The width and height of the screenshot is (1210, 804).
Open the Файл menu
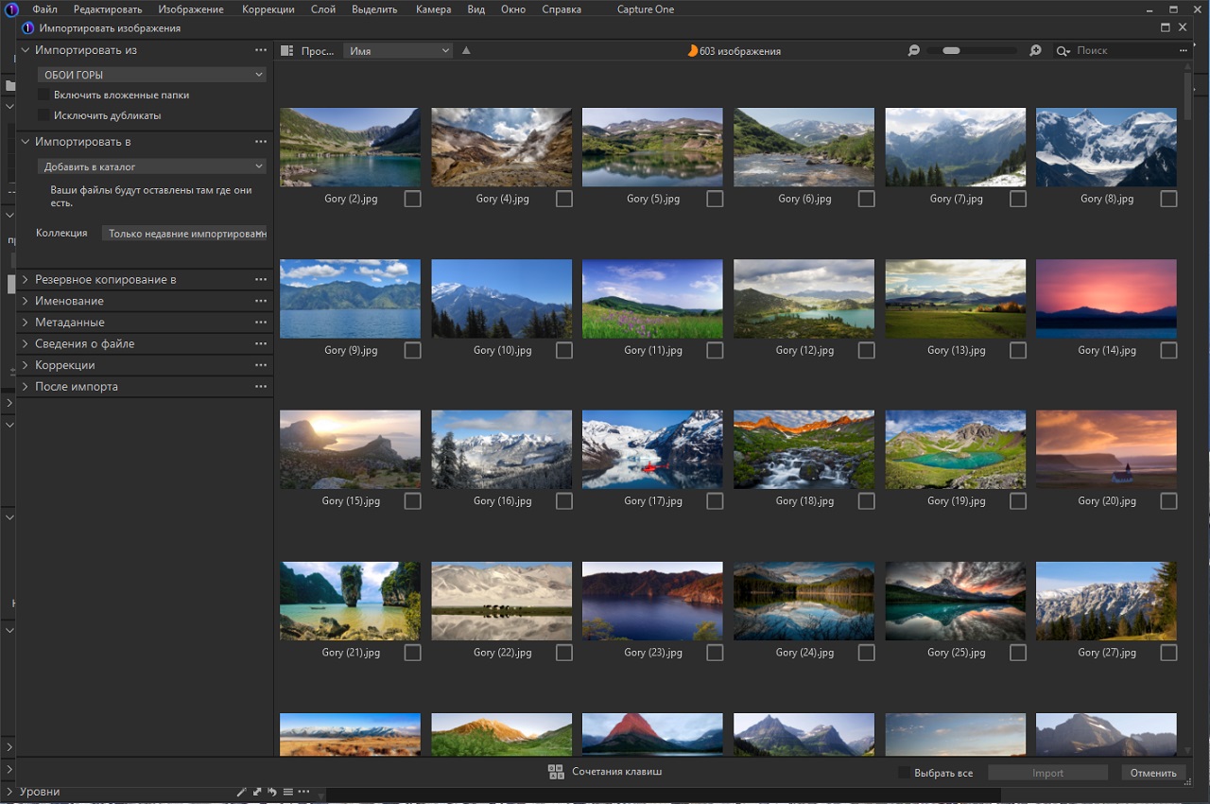pyautogui.click(x=44, y=9)
